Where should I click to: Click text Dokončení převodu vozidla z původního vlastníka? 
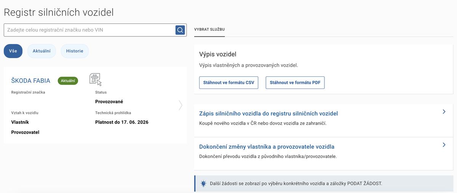268,157
